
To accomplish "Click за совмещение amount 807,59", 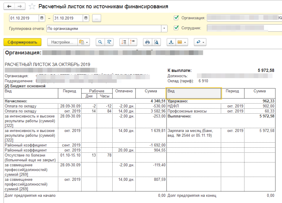I will [160, 180].
